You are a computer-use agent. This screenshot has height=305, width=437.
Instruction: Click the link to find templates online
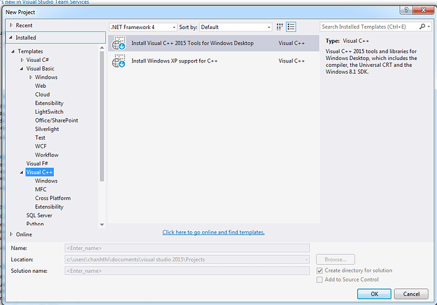click(x=213, y=232)
